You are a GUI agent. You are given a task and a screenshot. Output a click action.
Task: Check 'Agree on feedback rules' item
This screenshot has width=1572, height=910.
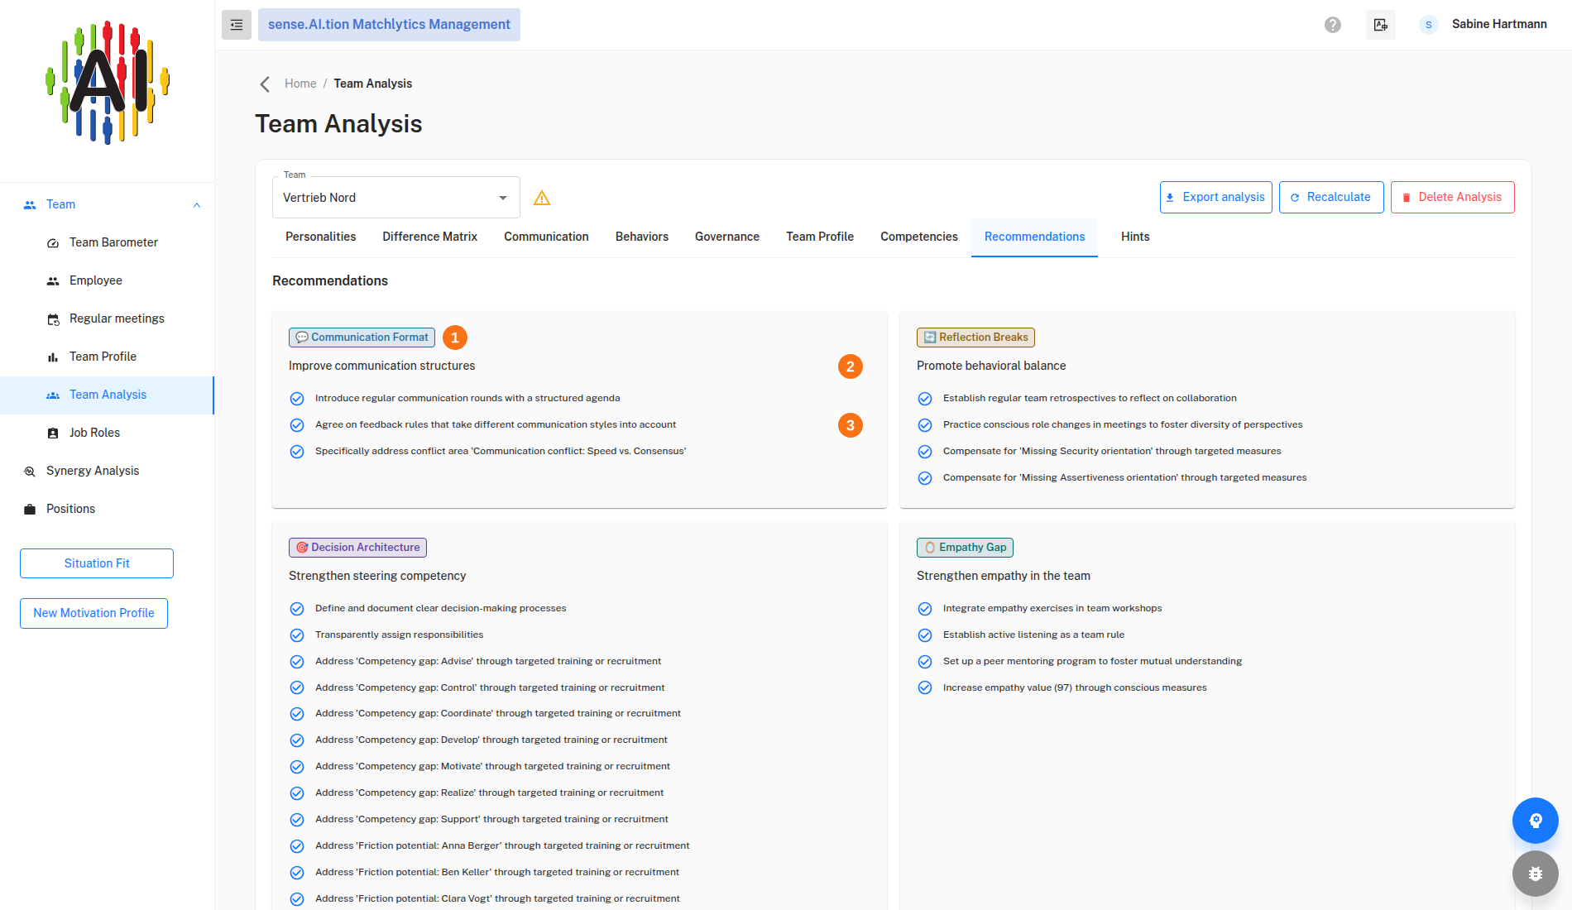pyautogui.click(x=297, y=425)
